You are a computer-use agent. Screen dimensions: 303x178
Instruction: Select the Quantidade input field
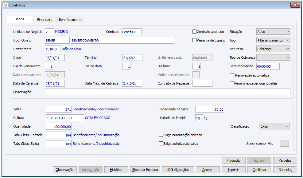pyautogui.click(x=59, y=126)
